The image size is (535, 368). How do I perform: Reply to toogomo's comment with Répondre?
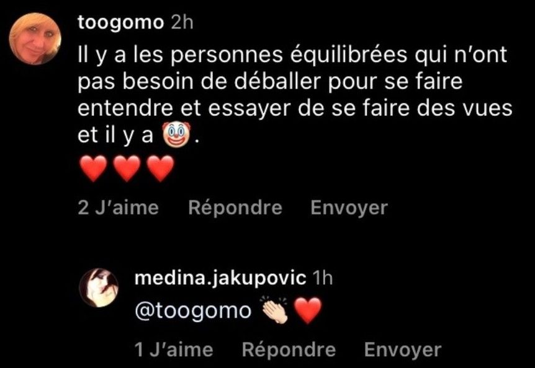235,208
